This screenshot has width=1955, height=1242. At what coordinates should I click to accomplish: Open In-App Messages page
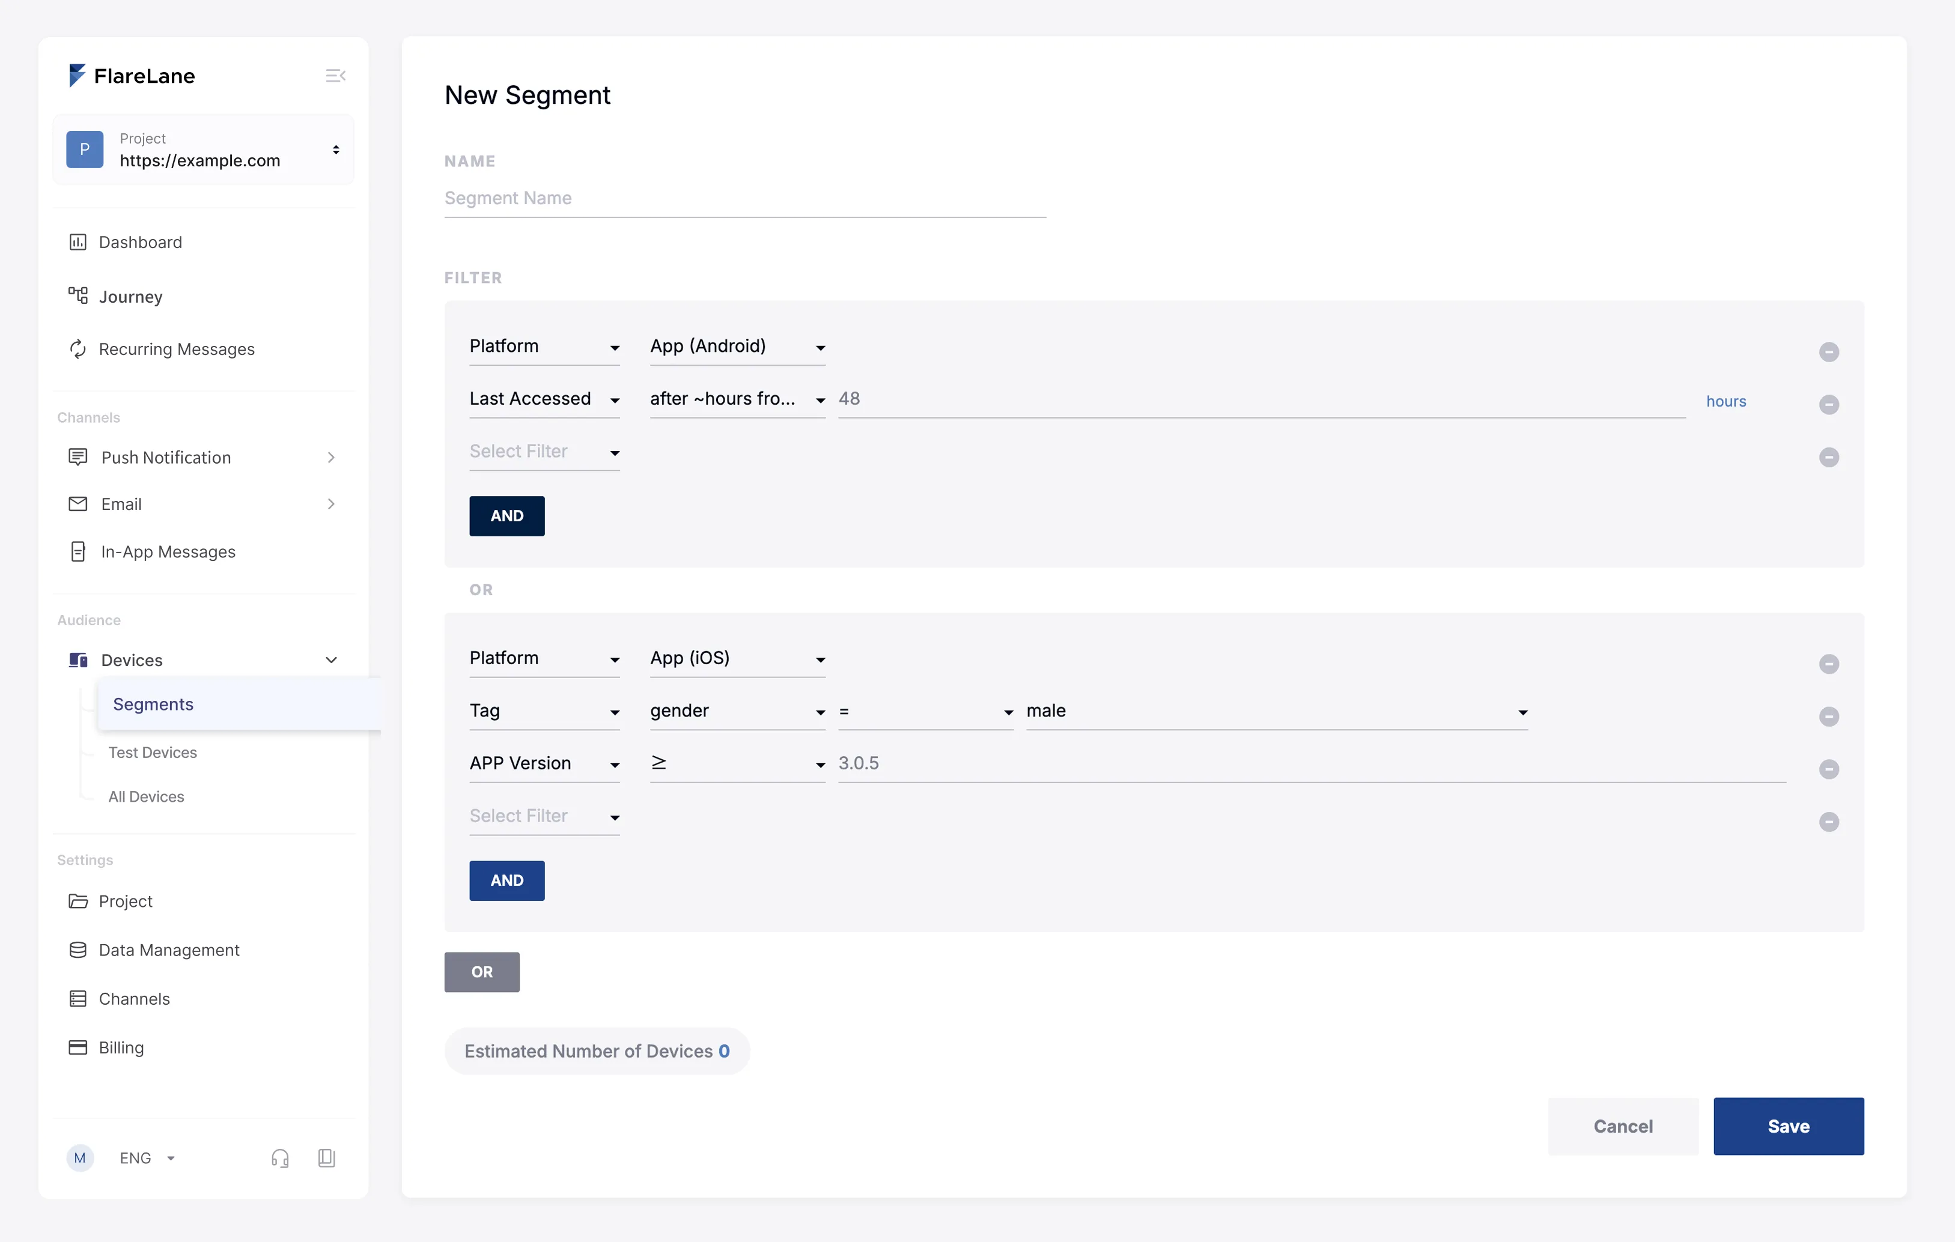tap(168, 552)
